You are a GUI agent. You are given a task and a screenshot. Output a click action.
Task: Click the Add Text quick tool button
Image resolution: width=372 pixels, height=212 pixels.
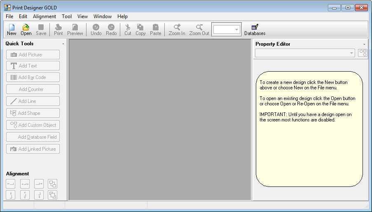tap(33, 66)
